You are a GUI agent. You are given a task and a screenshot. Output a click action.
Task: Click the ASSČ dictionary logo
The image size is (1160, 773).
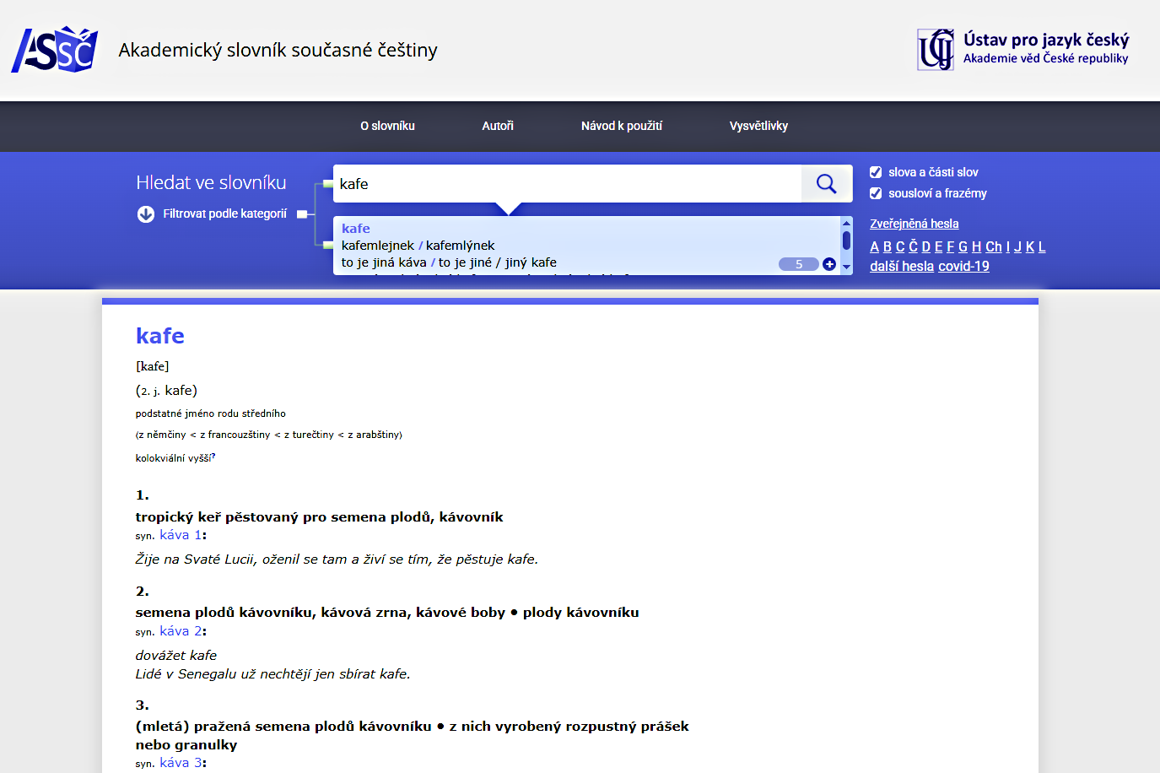[55, 50]
